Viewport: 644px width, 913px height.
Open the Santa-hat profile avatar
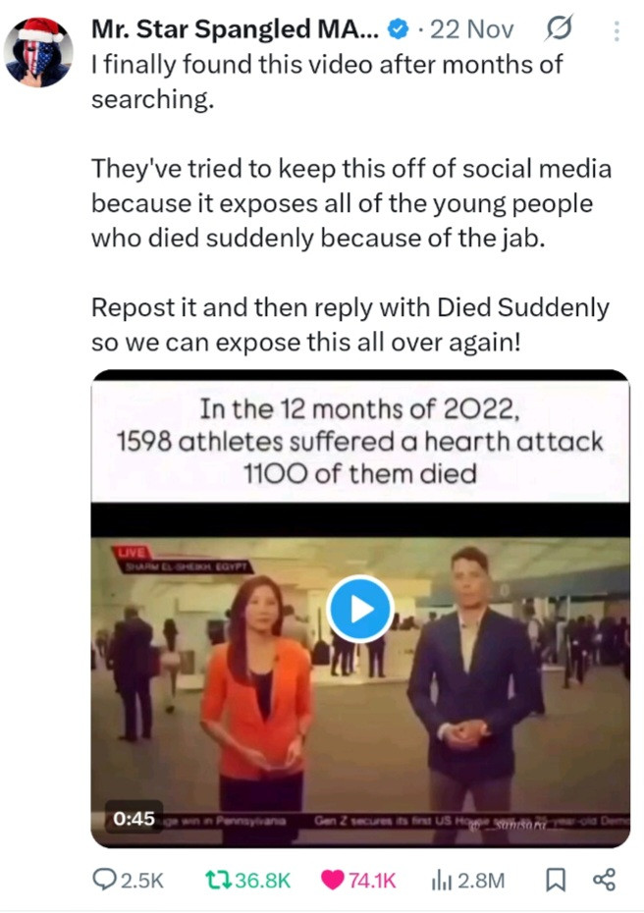(x=38, y=51)
